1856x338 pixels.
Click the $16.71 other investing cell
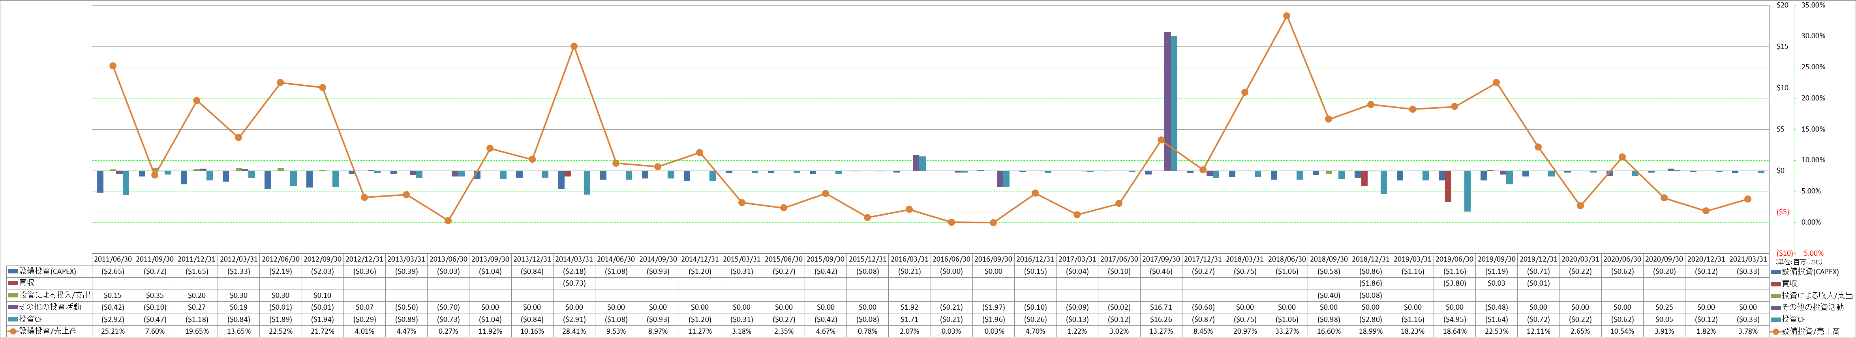1161,307
